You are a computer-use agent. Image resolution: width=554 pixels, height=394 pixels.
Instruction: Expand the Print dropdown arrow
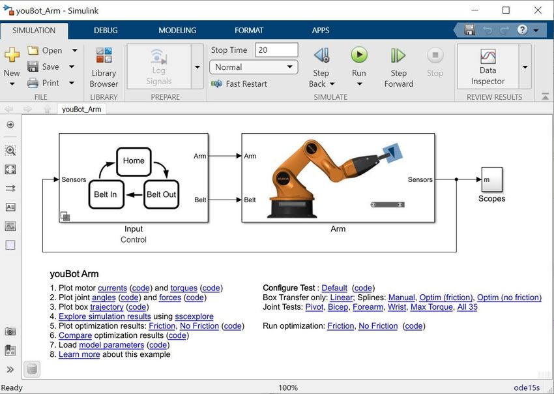click(x=72, y=83)
